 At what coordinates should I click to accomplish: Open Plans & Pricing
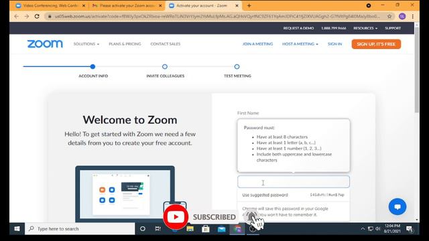click(125, 44)
